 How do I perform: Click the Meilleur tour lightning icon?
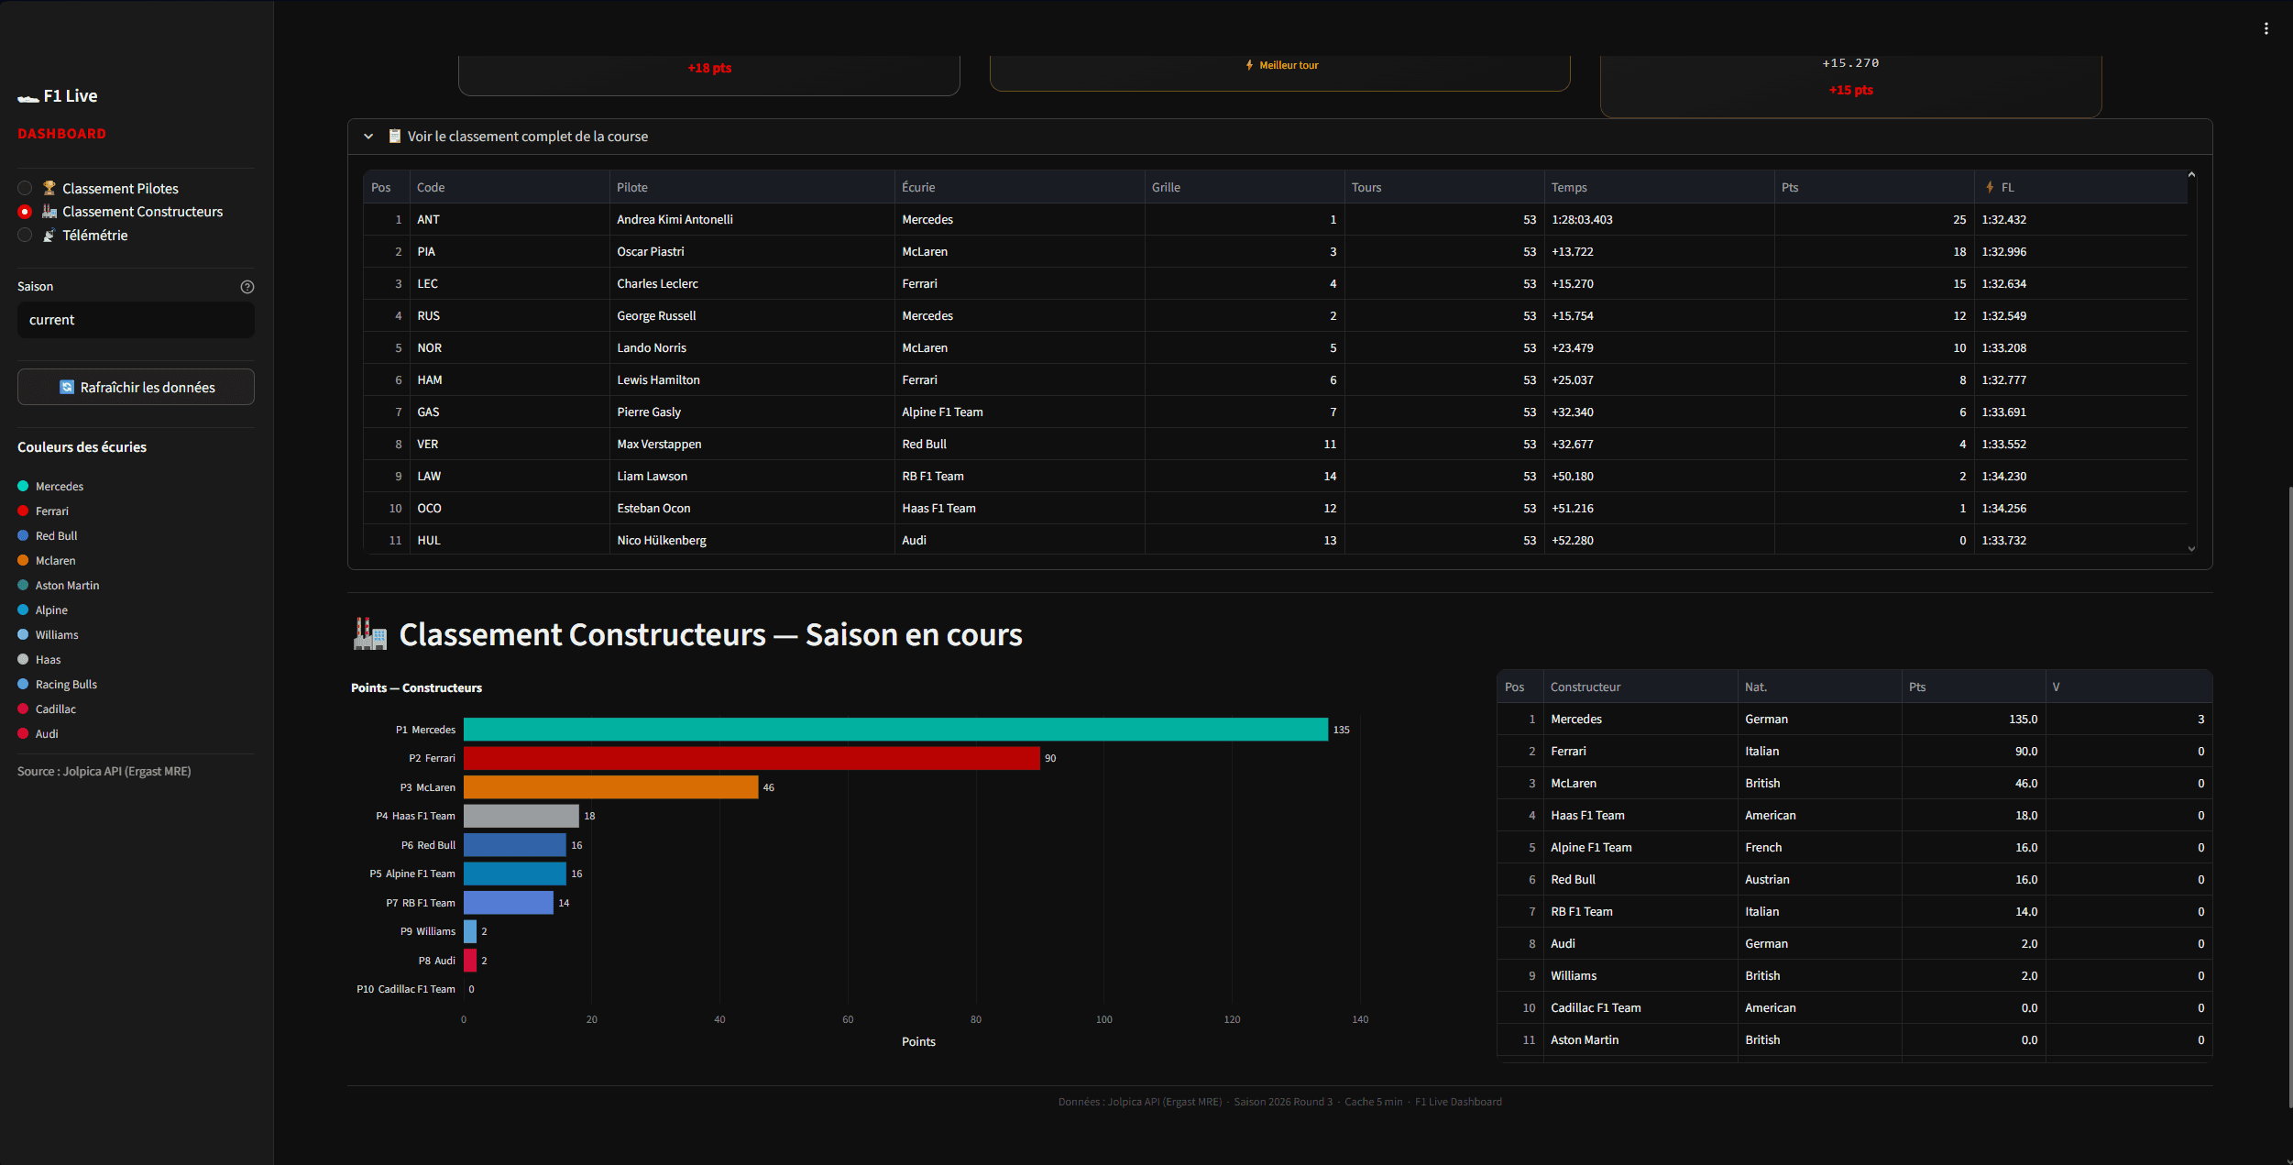(1248, 64)
